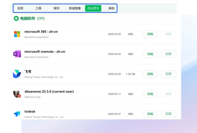Viewport: 197px width, 133px height.
Task: Uninstall microsoft onenote with 卸载
Action: pos(150,54)
